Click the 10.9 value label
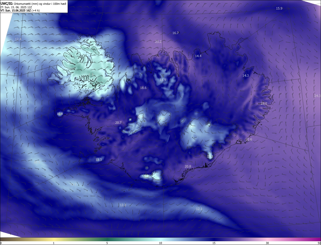 (x=60, y=114)
